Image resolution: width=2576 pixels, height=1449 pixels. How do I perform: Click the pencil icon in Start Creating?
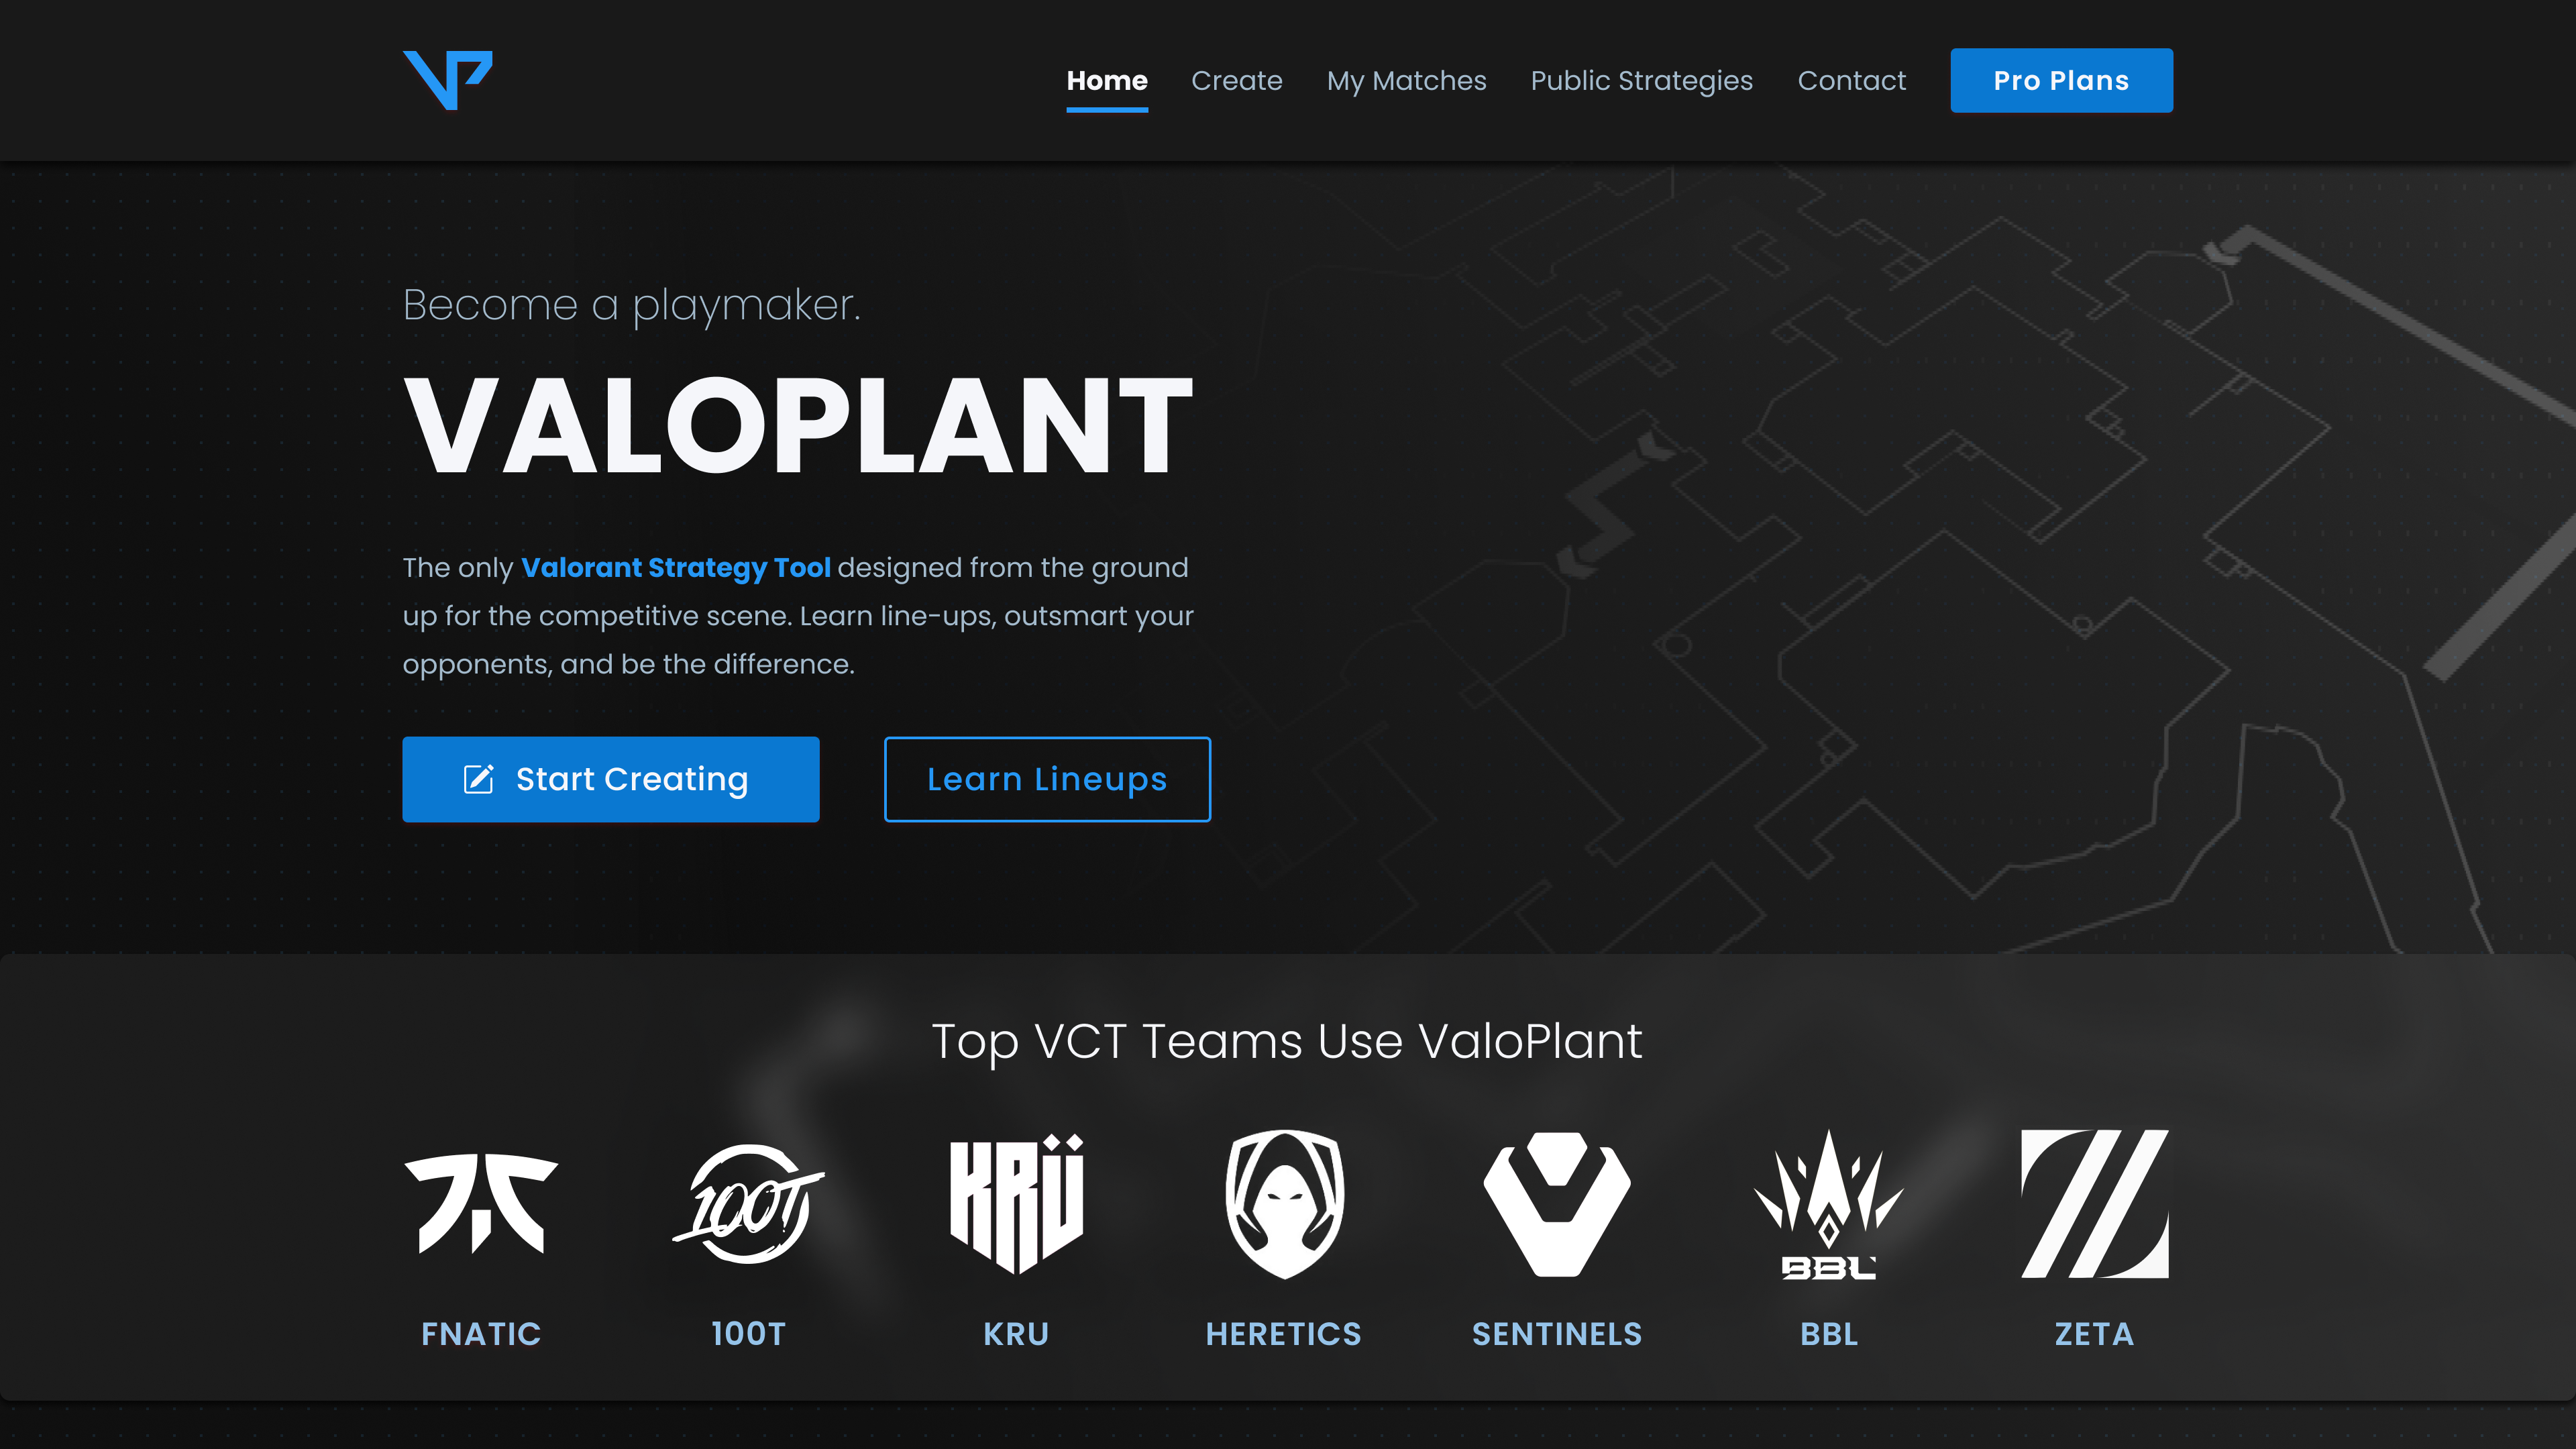pos(479,779)
